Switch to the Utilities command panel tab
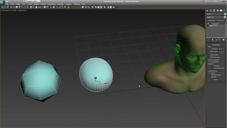This screenshot has width=227, height=128. pyautogui.click(x=225, y=11)
